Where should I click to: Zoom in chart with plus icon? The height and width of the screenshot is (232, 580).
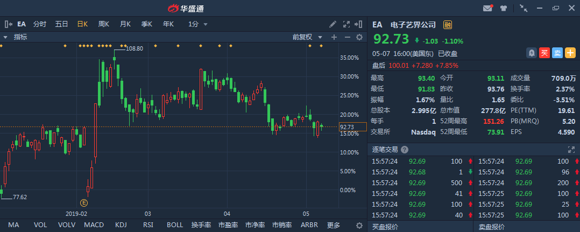pos(334,37)
